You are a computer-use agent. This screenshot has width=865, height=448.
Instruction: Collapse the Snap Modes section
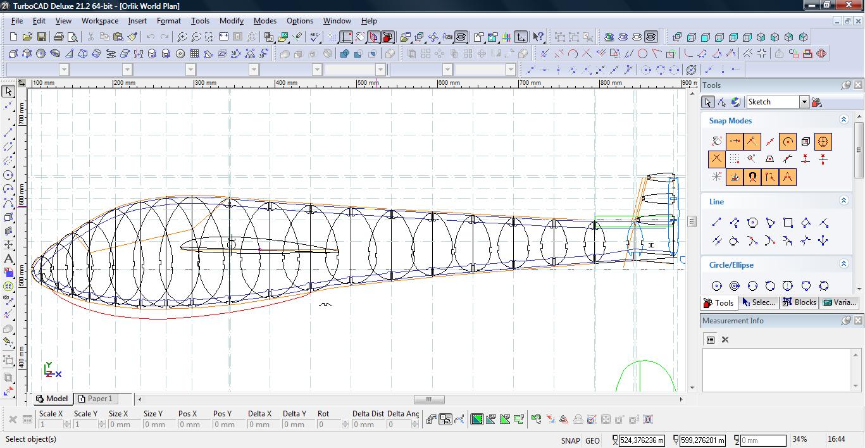pos(843,120)
